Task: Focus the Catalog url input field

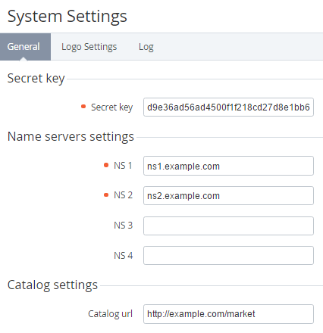Action: [228, 314]
